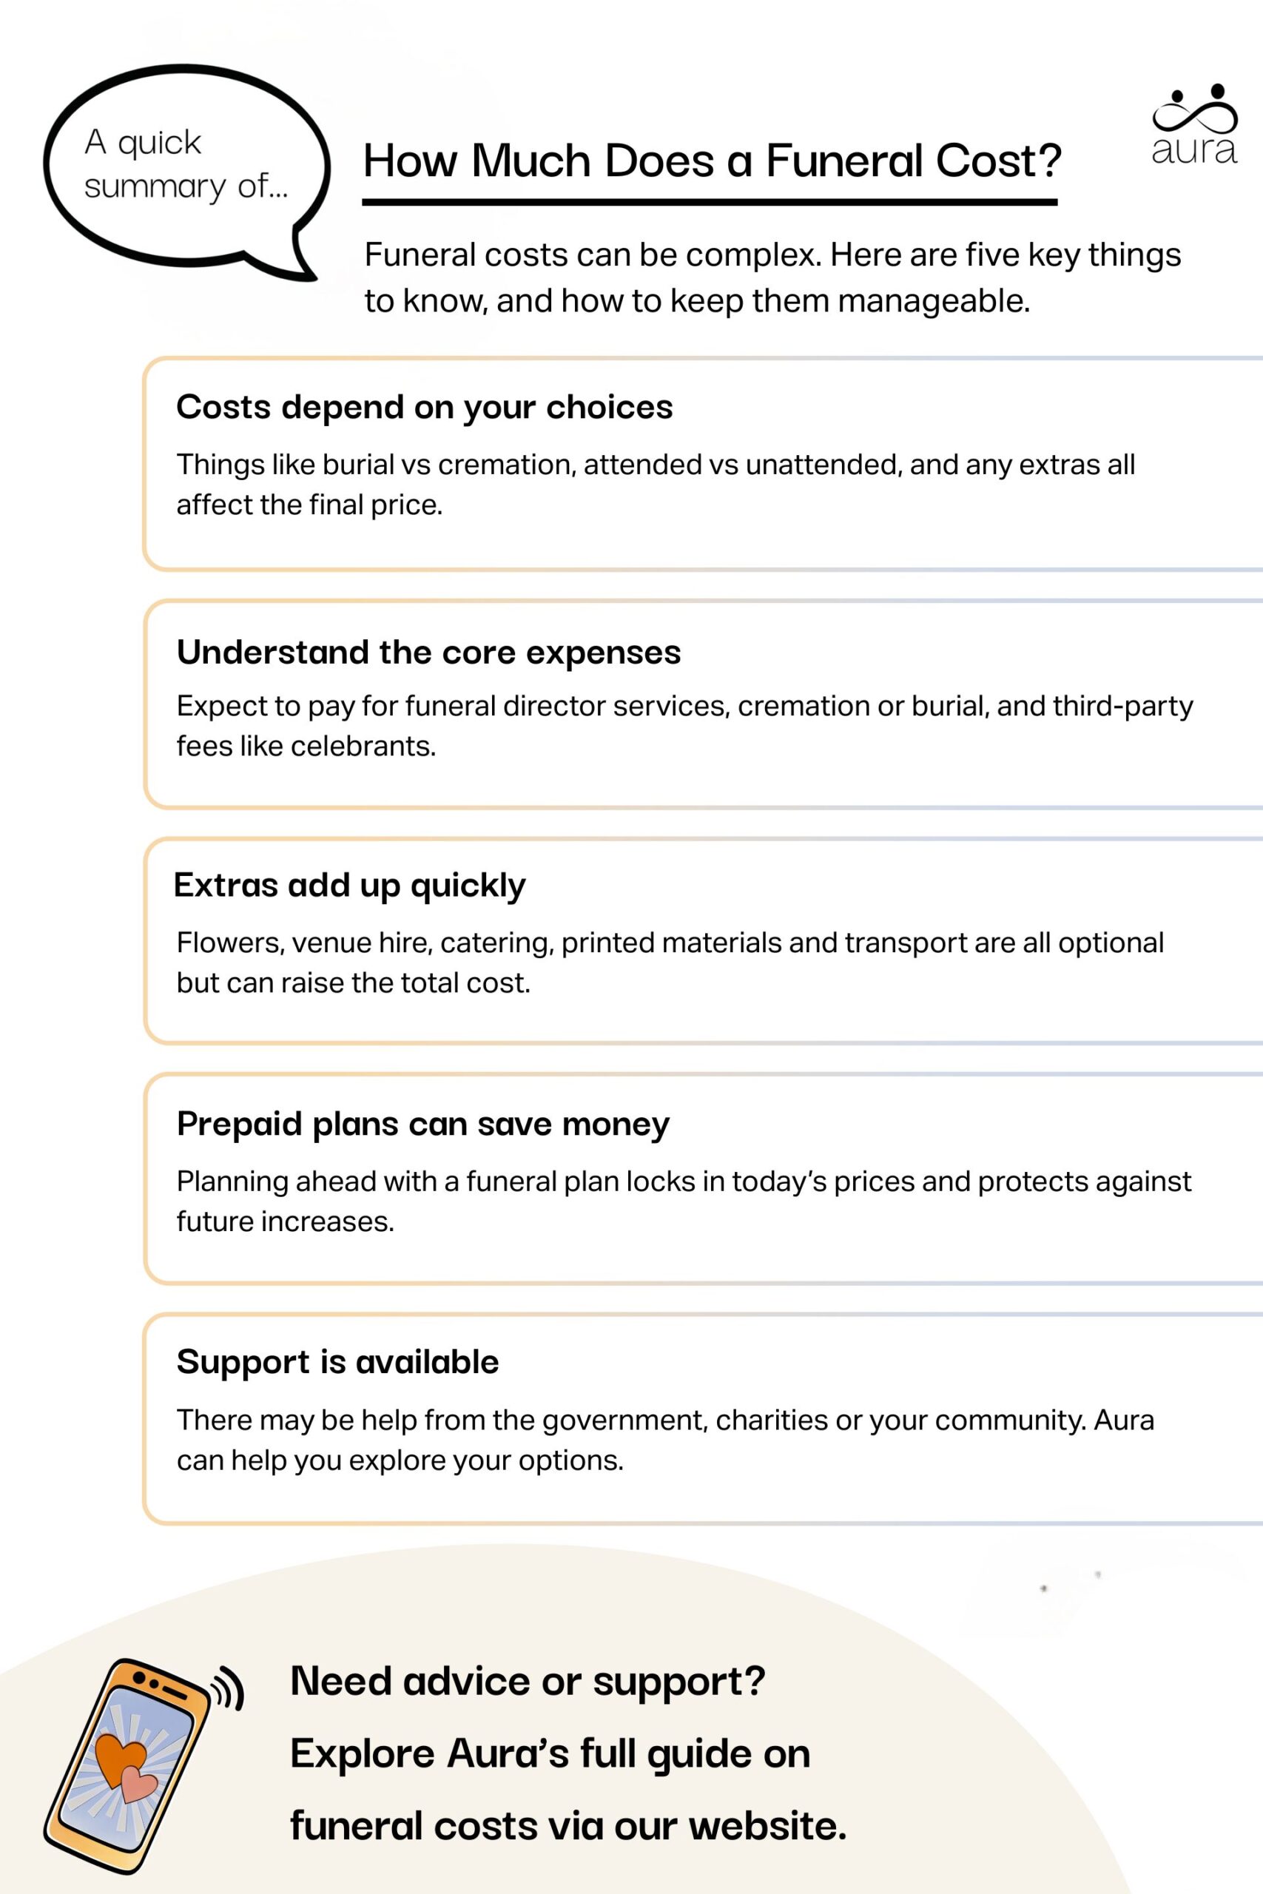Open the "Support is available" heading

click(x=337, y=1362)
